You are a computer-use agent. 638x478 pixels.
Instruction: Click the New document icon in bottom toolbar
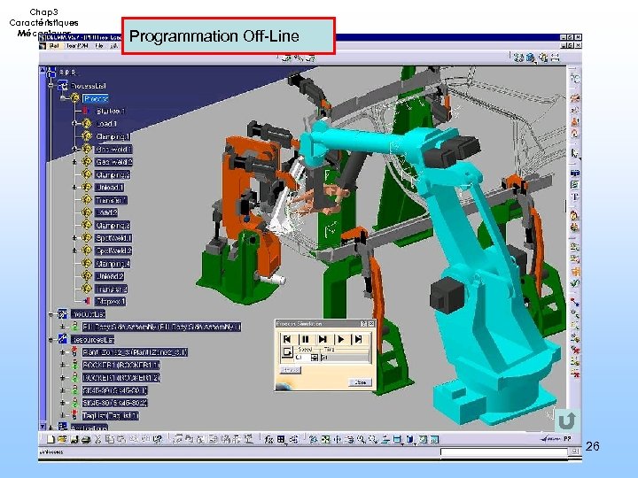(51, 439)
